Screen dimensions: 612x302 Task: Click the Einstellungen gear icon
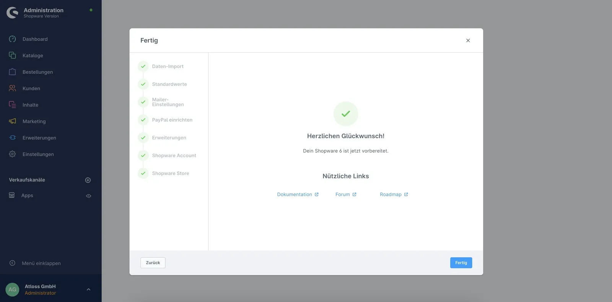(12, 154)
